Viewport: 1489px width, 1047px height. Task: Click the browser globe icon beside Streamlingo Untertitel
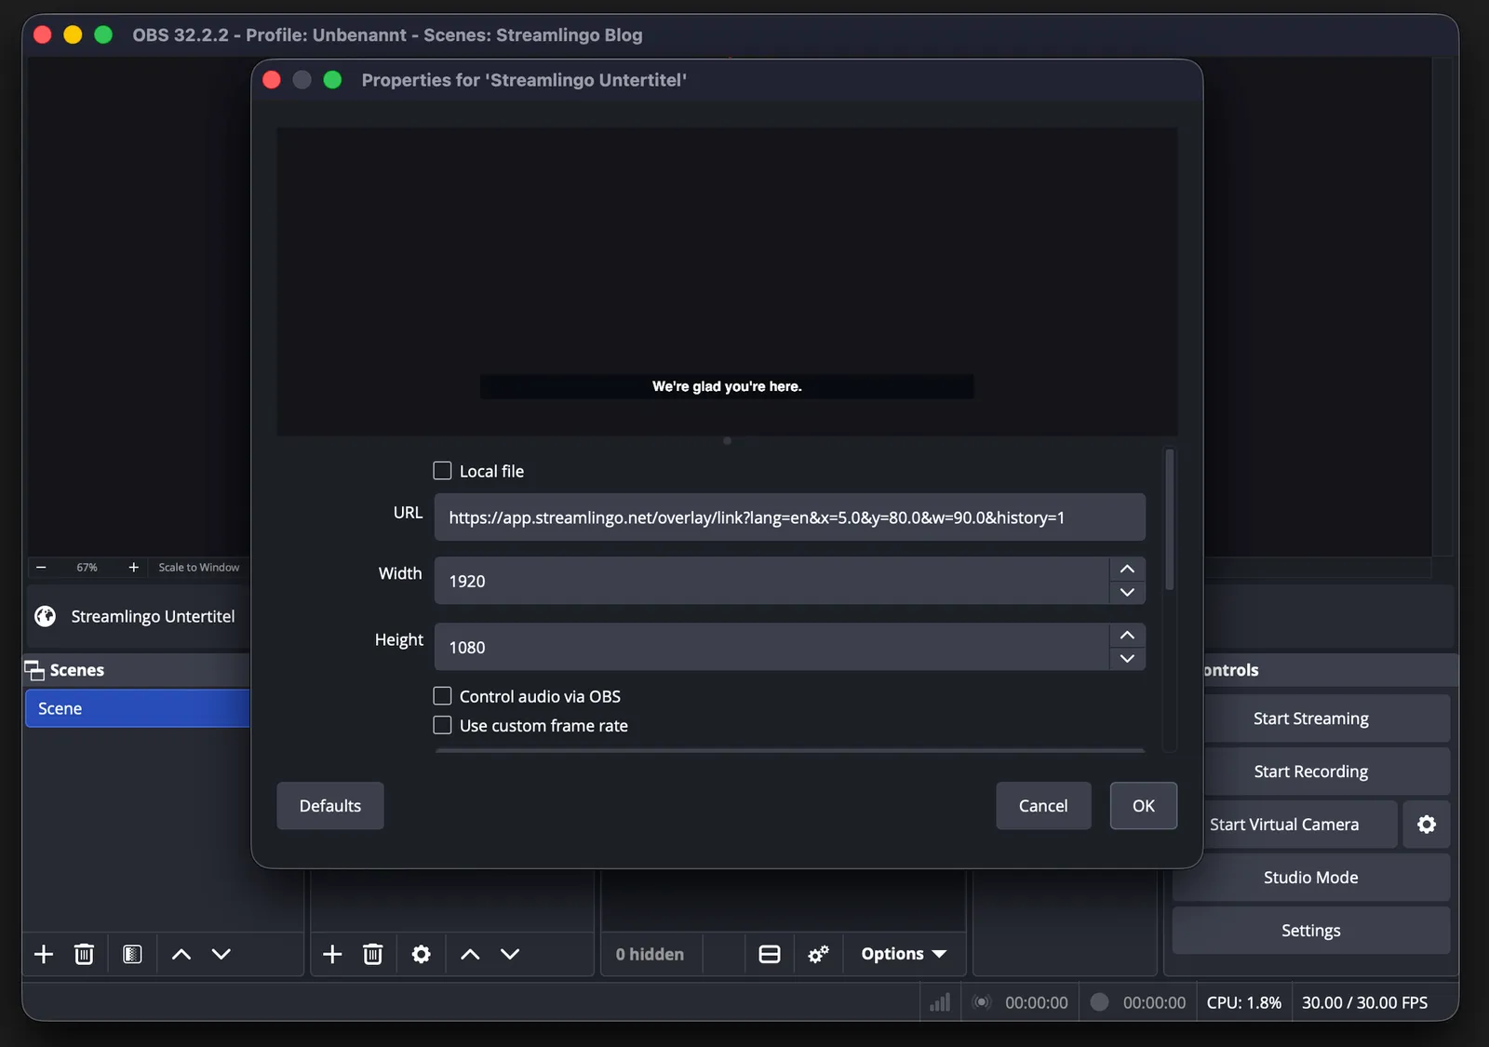coord(46,616)
